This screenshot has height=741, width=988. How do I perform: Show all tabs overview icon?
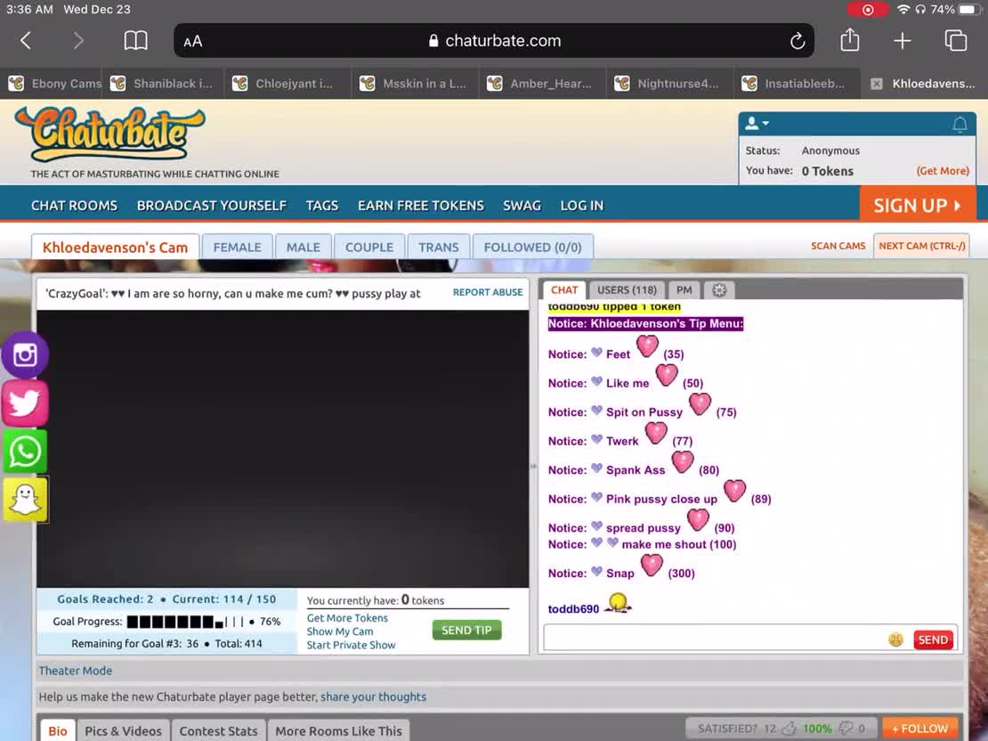955,41
